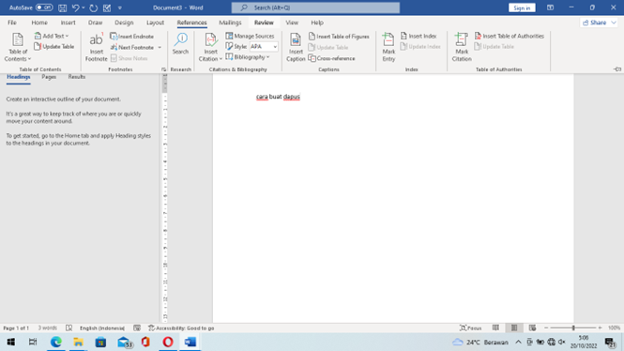This screenshot has width=624, height=351.
Task: Click 100% zoom level
Action: [x=614, y=328]
